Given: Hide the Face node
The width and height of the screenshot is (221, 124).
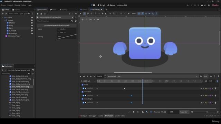Looking at the screenshot, I should pyautogui.click(x=32, y=28).
